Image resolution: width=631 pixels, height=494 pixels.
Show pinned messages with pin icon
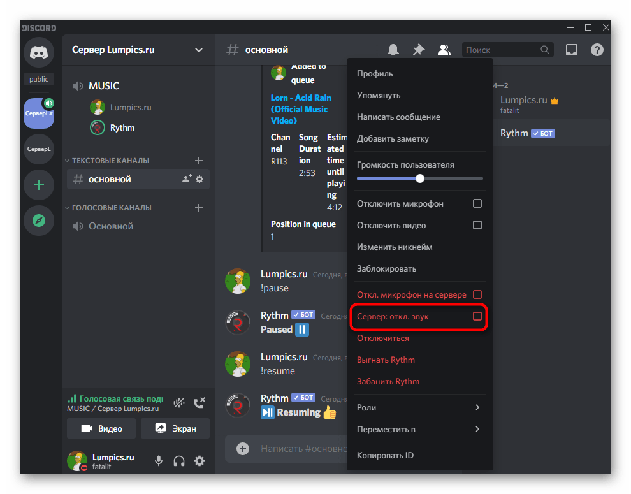[419, 50]
